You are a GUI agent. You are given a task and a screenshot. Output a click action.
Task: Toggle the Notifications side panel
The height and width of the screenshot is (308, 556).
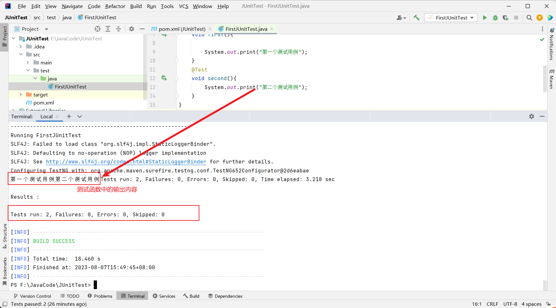pos(552,45)
